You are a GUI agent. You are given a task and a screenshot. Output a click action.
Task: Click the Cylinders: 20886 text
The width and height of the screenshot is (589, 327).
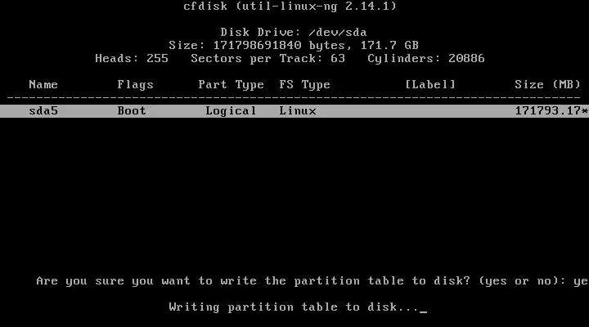[x=426, y=59]
